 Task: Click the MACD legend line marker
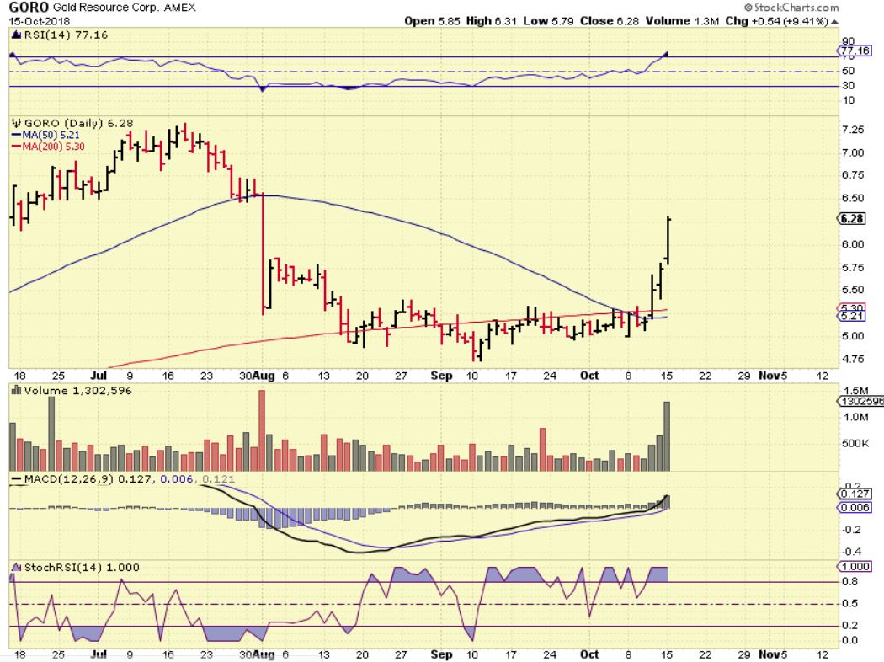coord(18,479)
